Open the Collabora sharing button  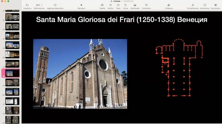[169, 5]
